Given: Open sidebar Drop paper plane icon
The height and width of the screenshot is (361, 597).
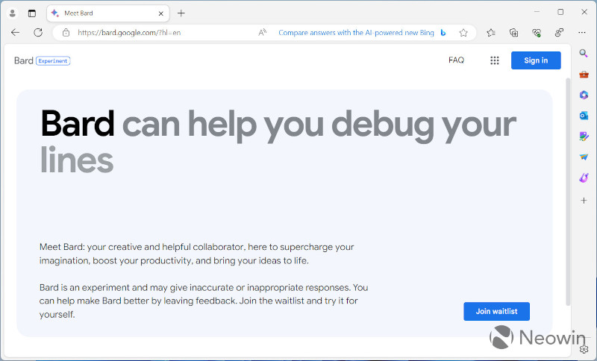Looking at the screenshot, I should coord(584,157).
